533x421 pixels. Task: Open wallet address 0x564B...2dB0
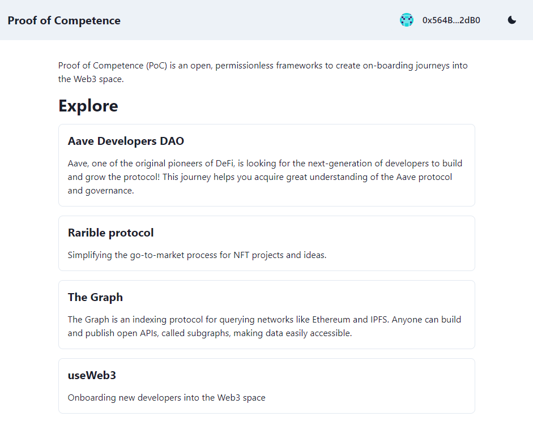click(451, 20)
